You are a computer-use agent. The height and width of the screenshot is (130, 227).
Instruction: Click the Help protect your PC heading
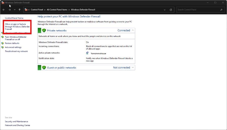point(69,17)
